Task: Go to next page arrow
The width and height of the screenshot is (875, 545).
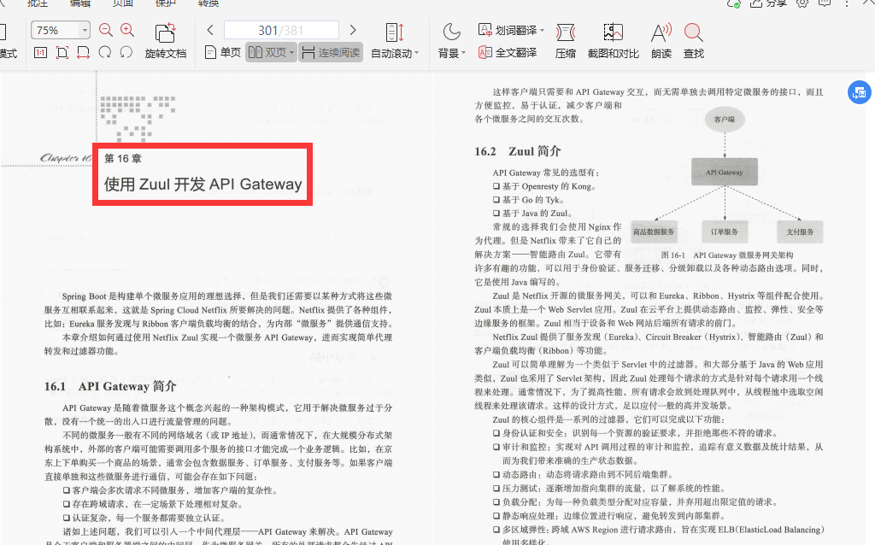Action: point(353,30)
